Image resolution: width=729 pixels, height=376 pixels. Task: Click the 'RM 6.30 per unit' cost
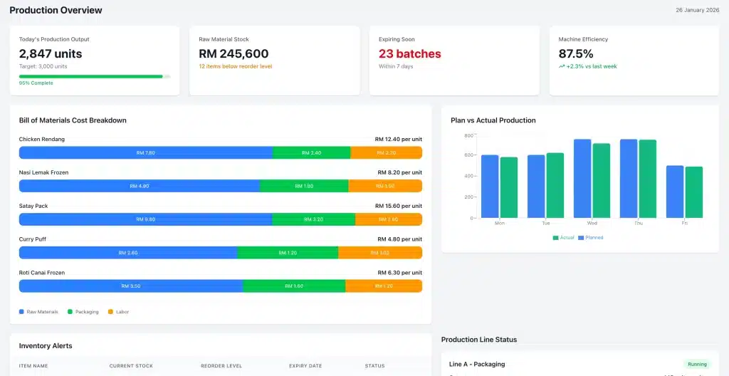point(400,273)
